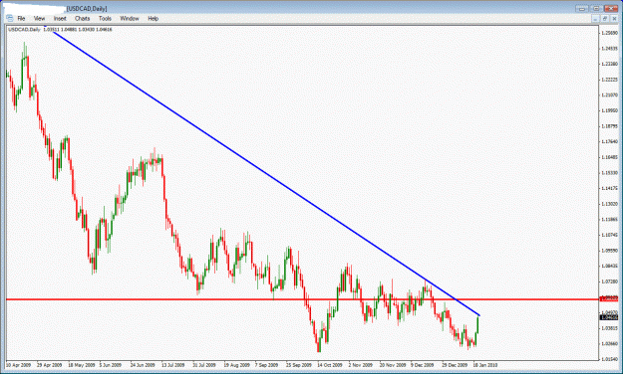Click the 1.01540 price axis label
This screenshot has width=623, height=374.
609,359
